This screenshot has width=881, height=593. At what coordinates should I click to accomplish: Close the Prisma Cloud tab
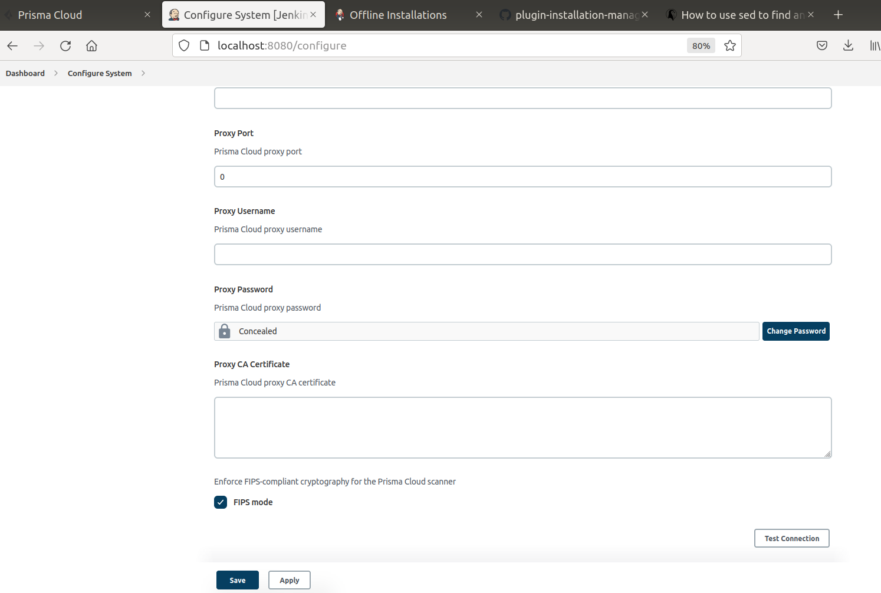(x=147, y=15)
